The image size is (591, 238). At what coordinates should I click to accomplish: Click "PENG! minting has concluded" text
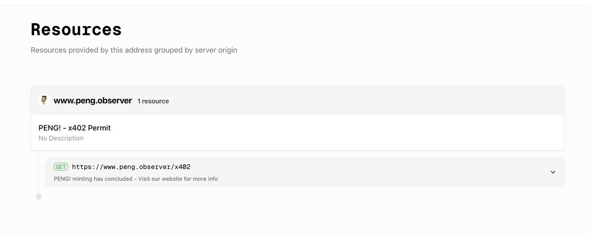click(x=93, y=178)
